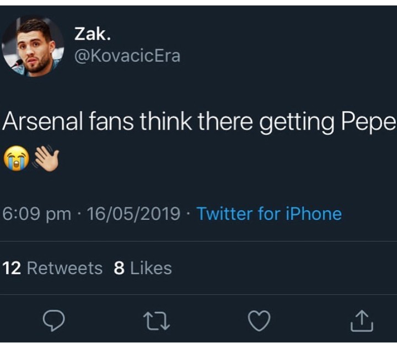Open Zak's profile picture
The width and height of the screenshot is (397, 343).
33,46
